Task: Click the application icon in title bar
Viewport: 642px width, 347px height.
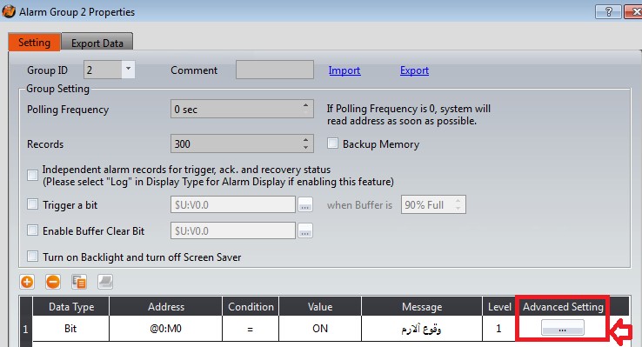Action: click(x=9, y=11)
